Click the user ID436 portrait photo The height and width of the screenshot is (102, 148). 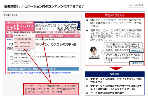pyautogui.click(x=94, y=53)
